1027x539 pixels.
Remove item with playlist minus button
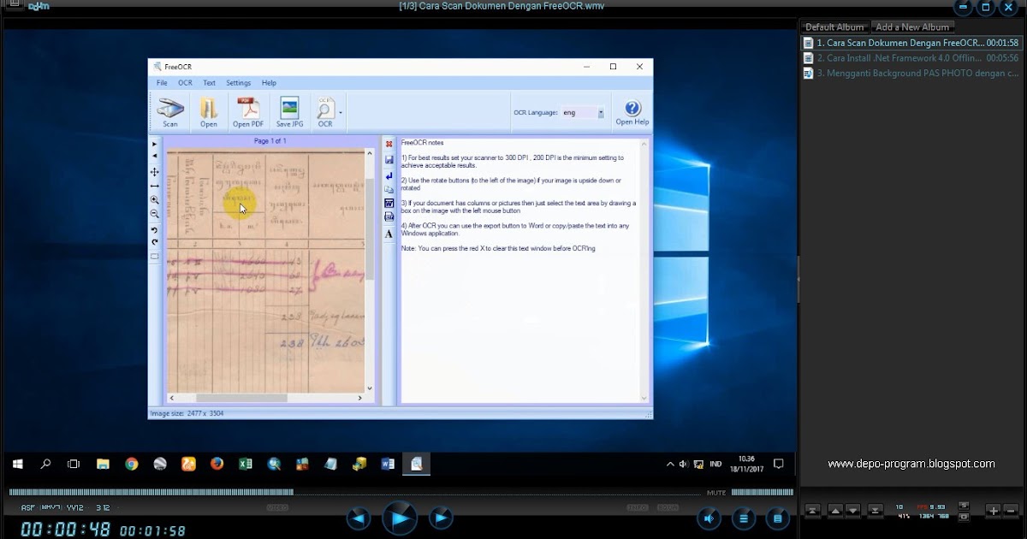coord(1011,510)
